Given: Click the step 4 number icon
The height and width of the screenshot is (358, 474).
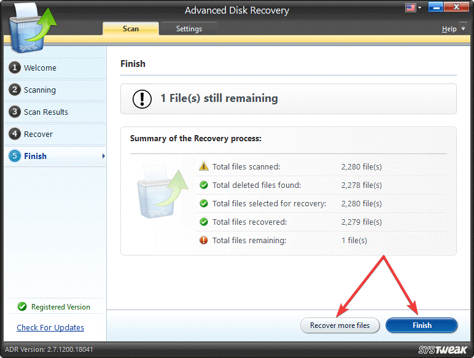Looking at the screenshot, I should (15, 134).
